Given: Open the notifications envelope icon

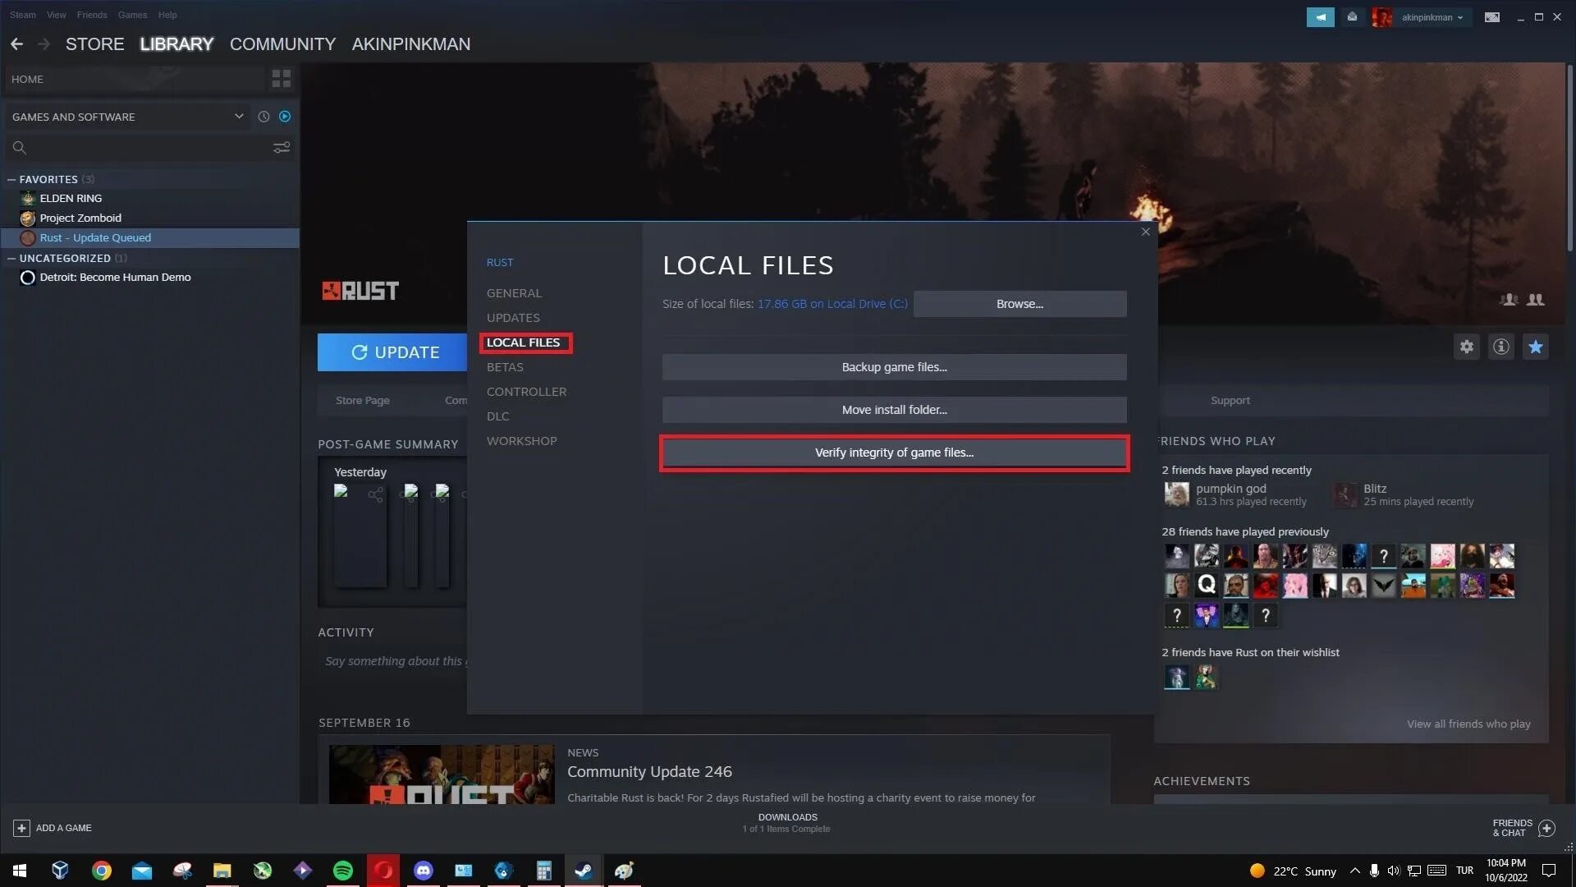Looking at the screenshot, I should point(1352,17).
